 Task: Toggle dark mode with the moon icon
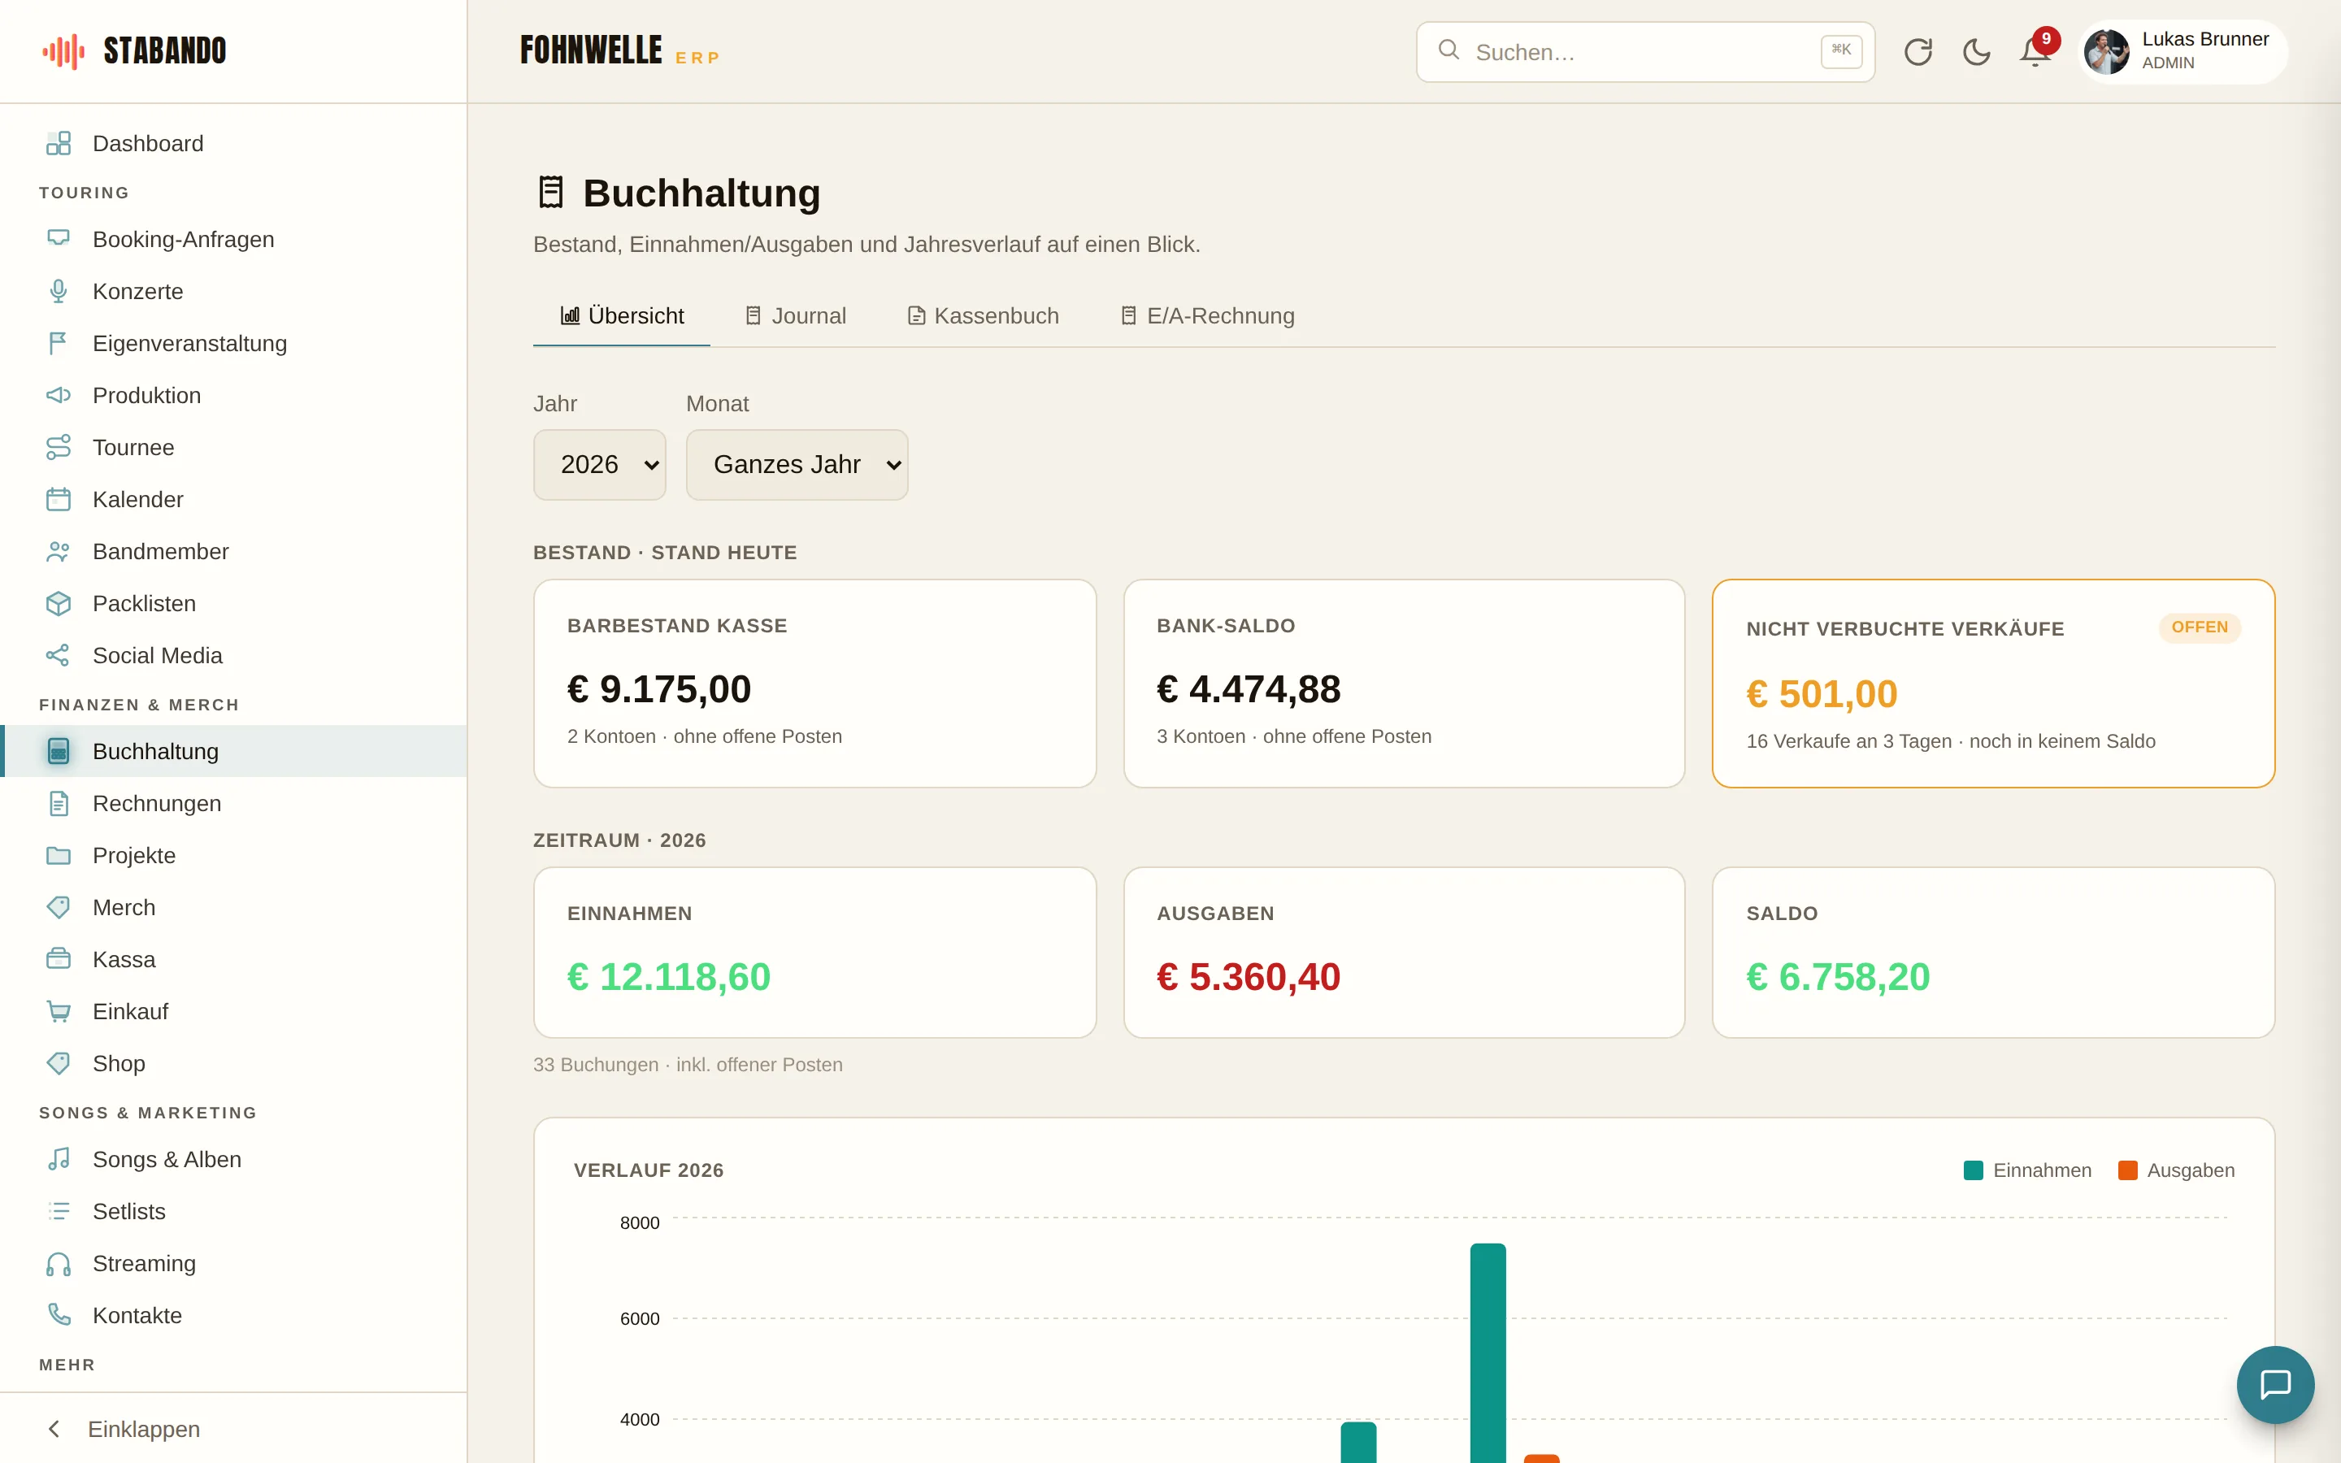click(x=1976, y=51)
